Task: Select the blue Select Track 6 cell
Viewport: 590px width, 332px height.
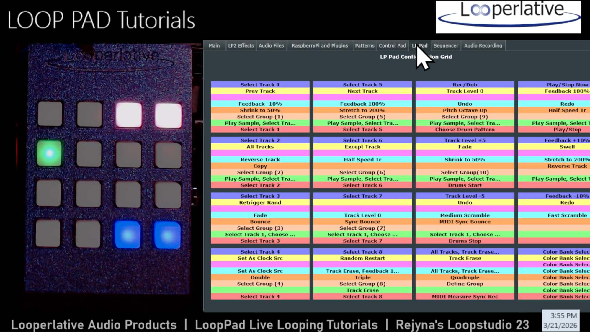Action: click(x=362, y=140)
